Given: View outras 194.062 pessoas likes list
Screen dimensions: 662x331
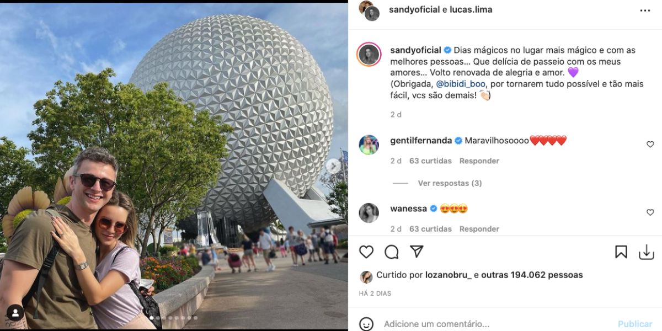Looking at the screenshot, I should pos(532,275).
